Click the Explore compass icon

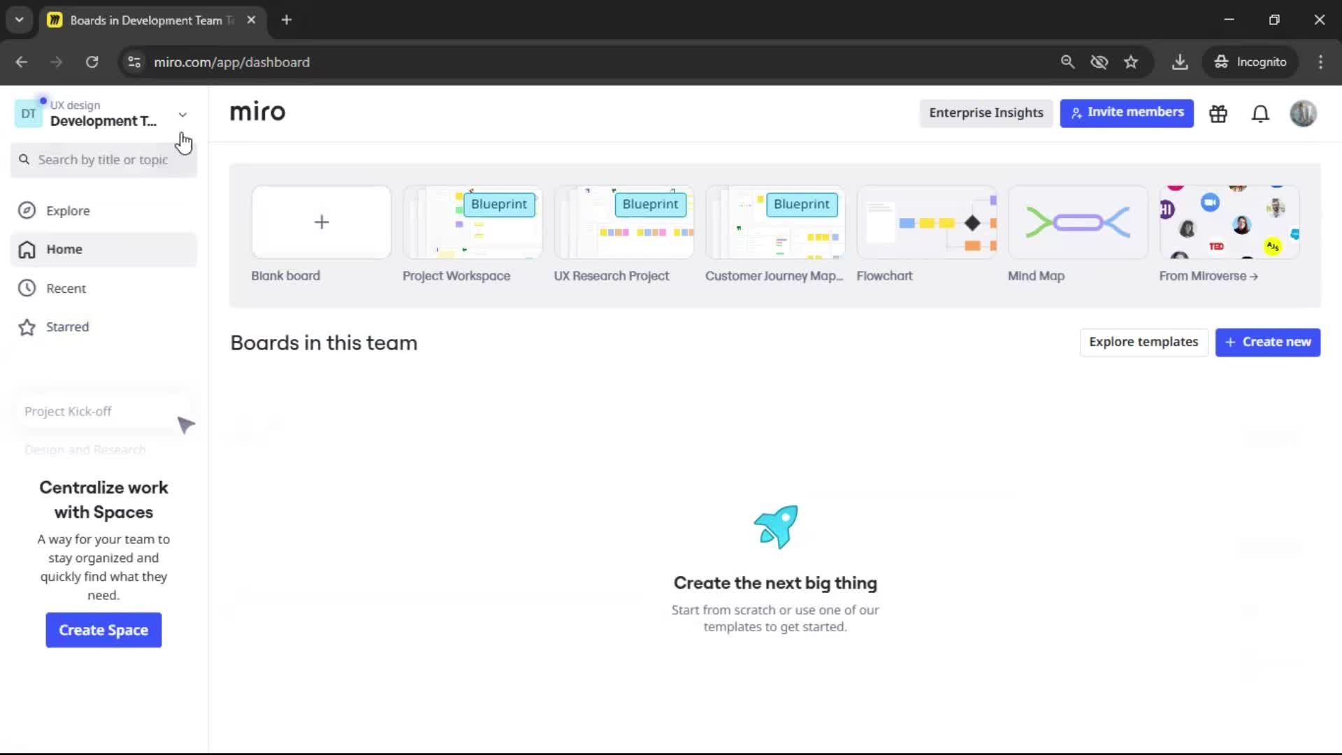(x=27, y=210)
